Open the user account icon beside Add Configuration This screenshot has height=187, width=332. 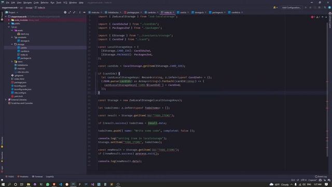click(275, 7)
